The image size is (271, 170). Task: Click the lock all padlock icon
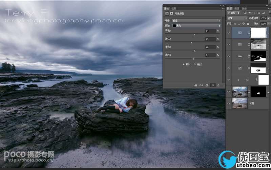[248, 24]
